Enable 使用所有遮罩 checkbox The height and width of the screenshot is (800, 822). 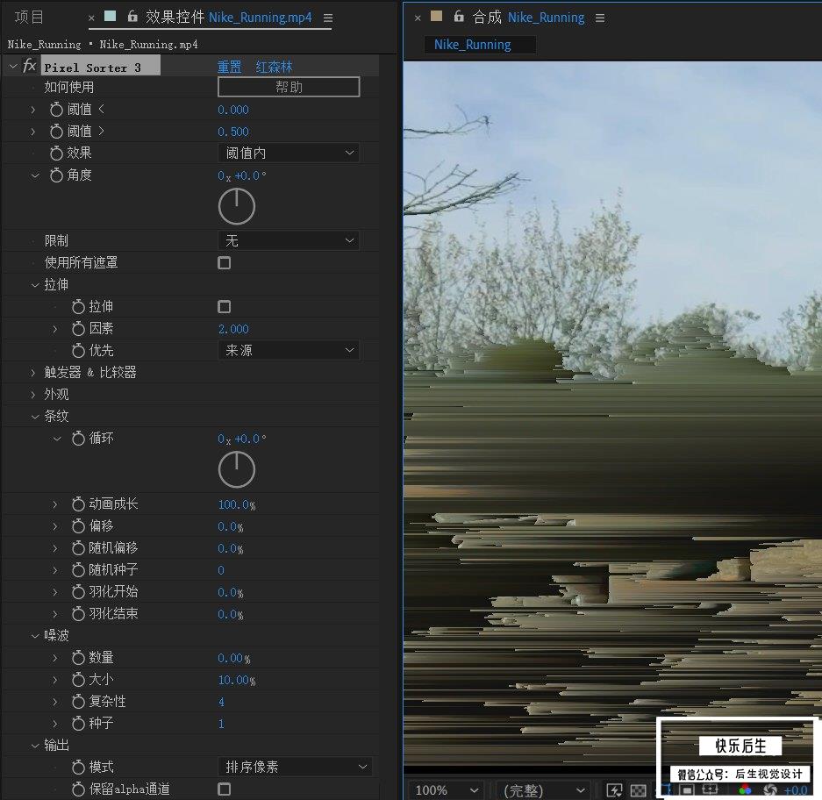pos(224,262)
